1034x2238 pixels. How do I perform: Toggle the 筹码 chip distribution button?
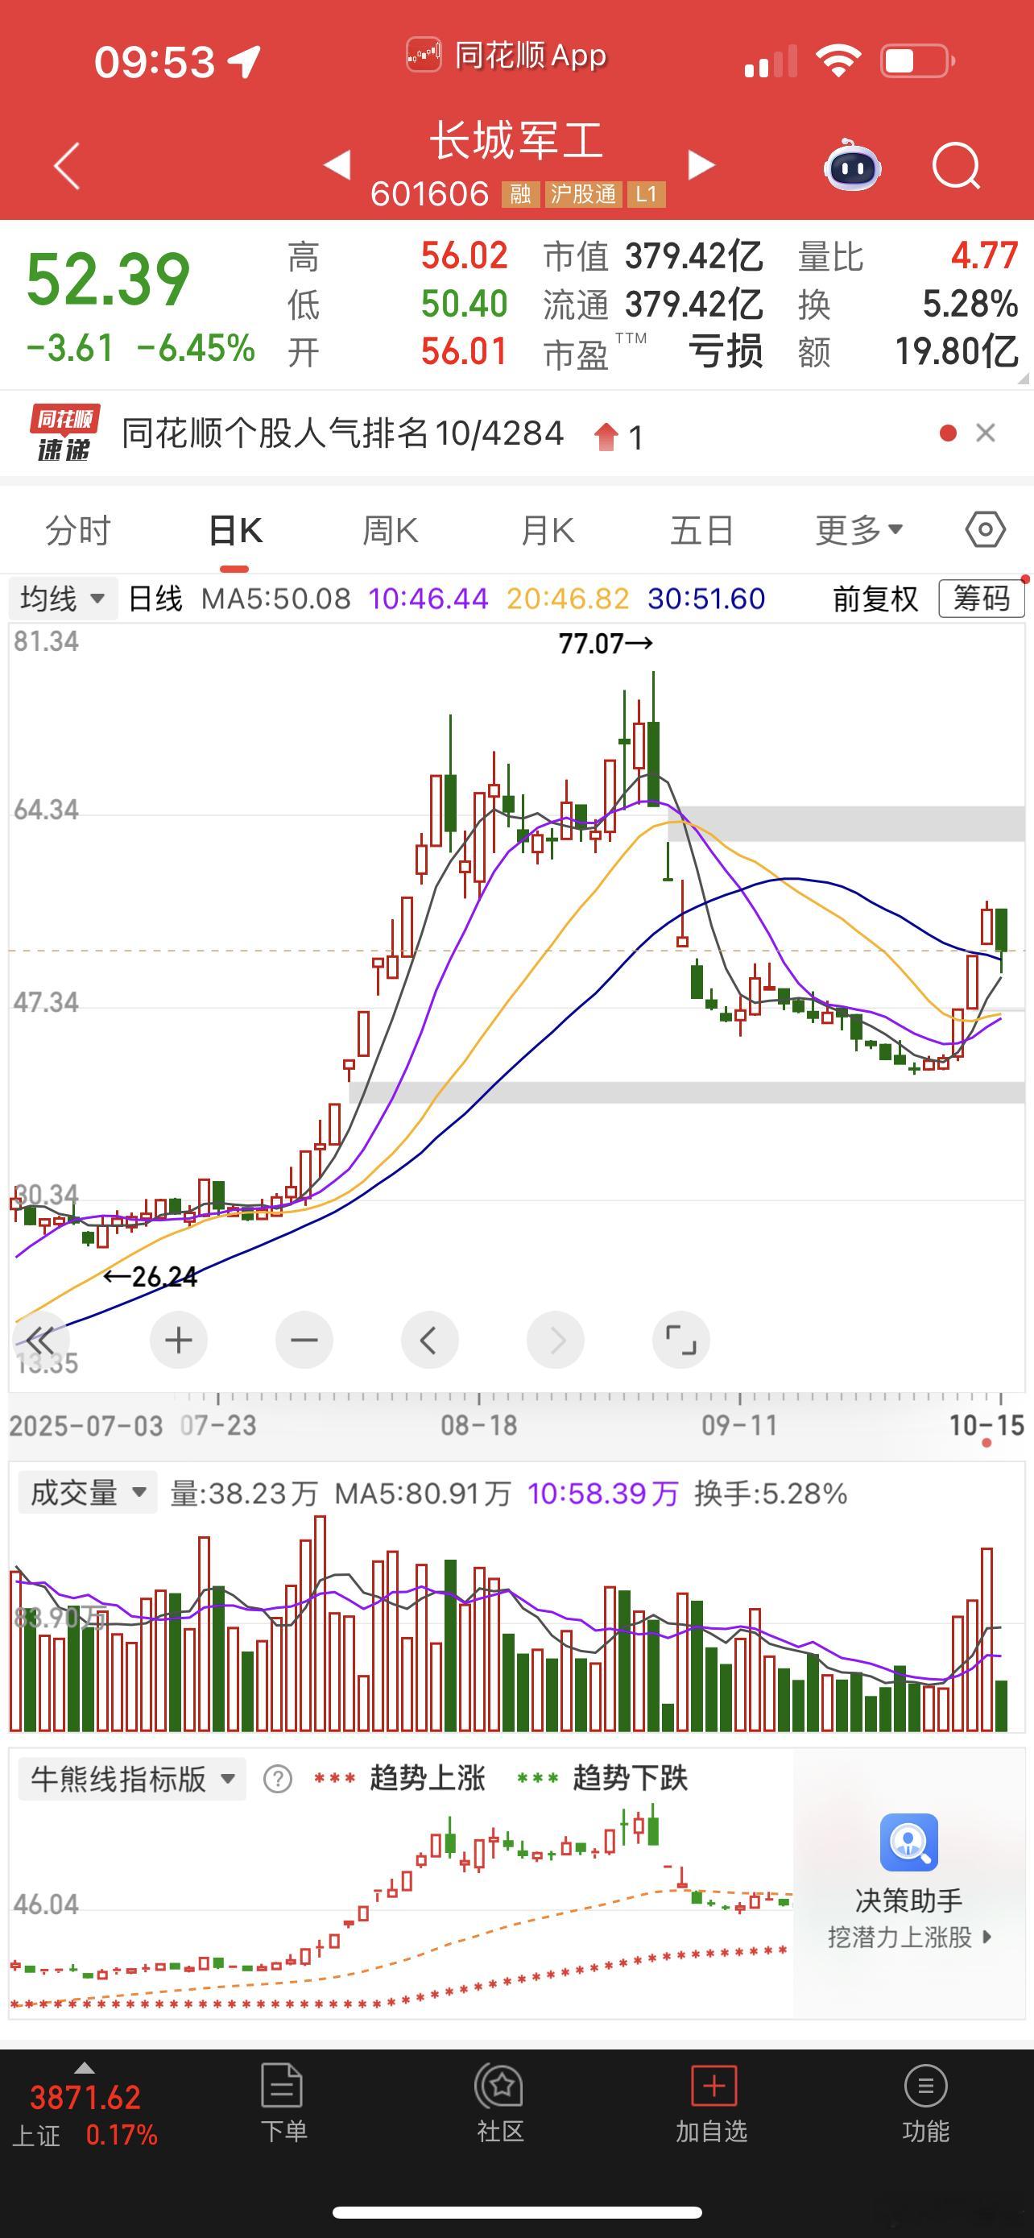(981, 599)
